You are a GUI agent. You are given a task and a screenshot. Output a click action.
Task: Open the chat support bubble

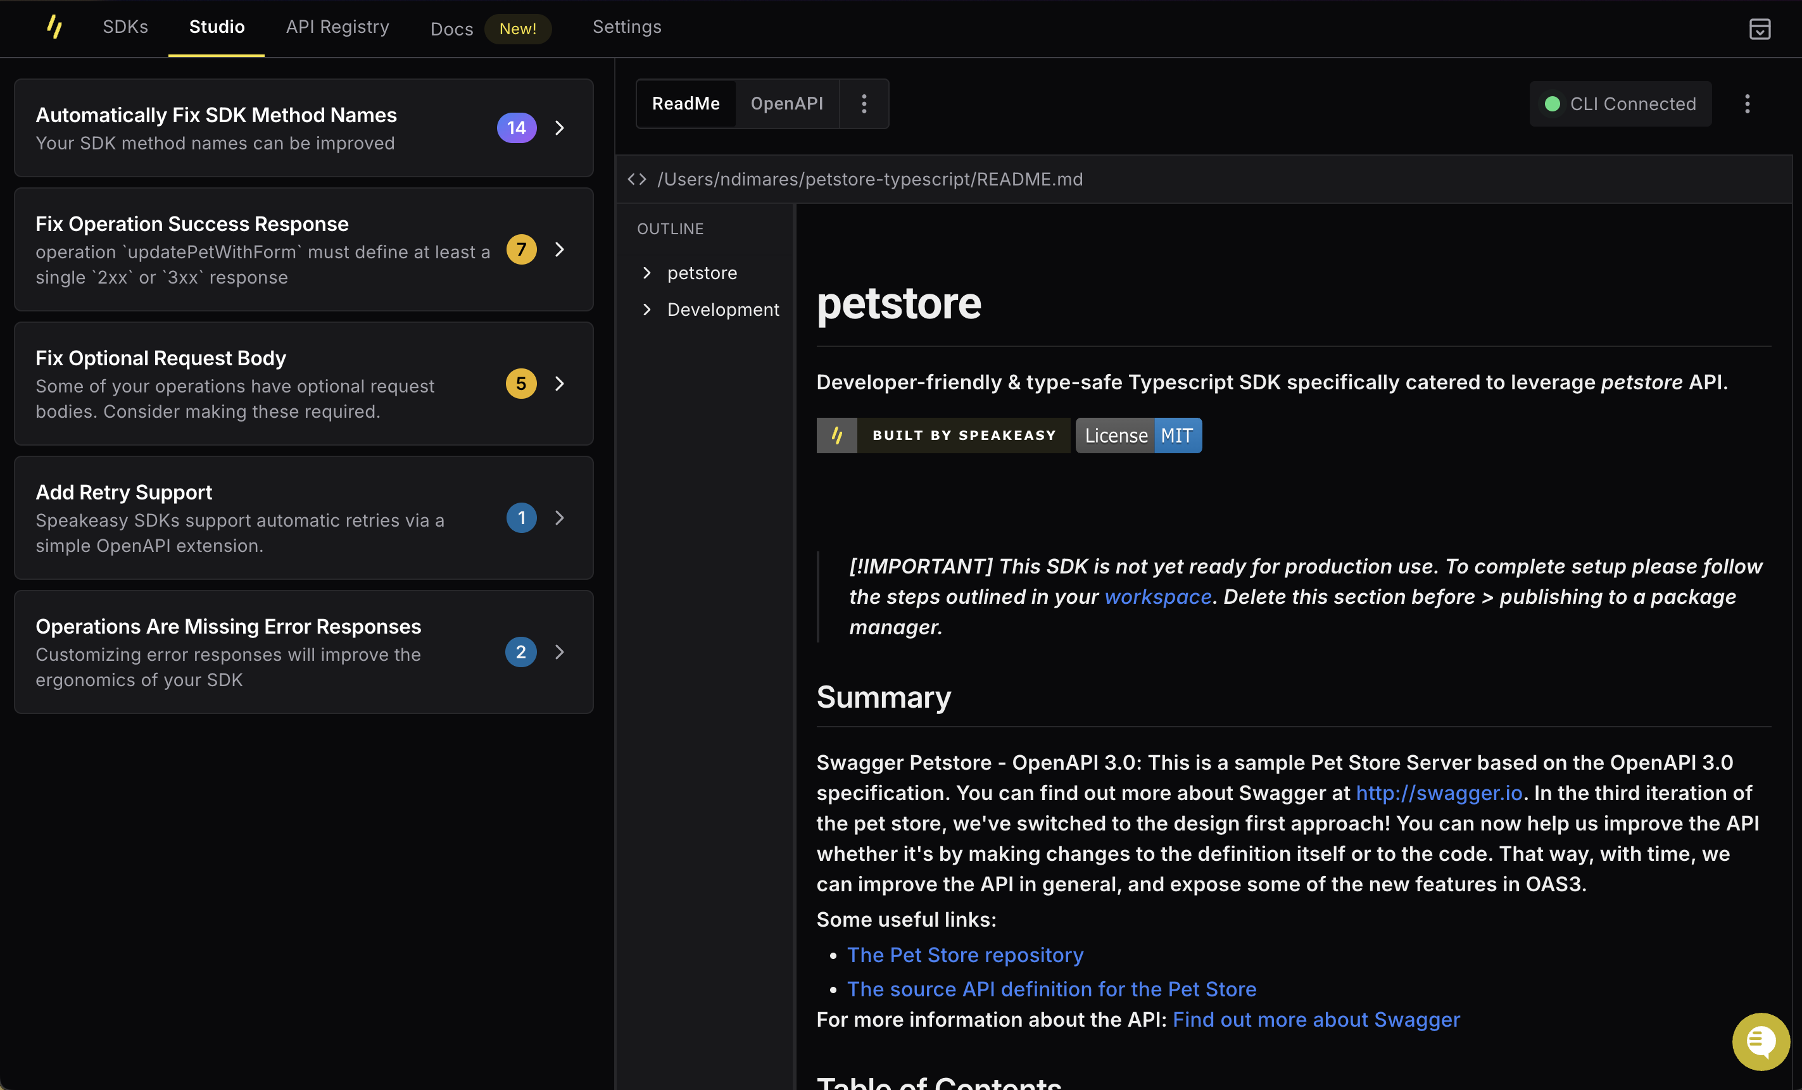pyautogui.click(x=1760, y=1041)
